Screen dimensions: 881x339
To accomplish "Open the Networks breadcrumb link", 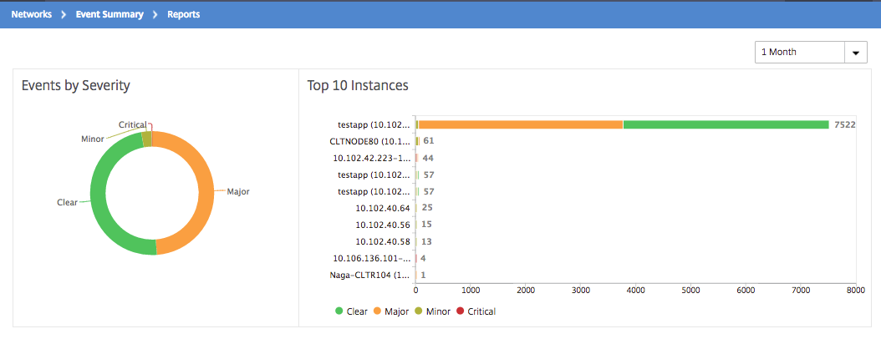I will click(32, 14).
